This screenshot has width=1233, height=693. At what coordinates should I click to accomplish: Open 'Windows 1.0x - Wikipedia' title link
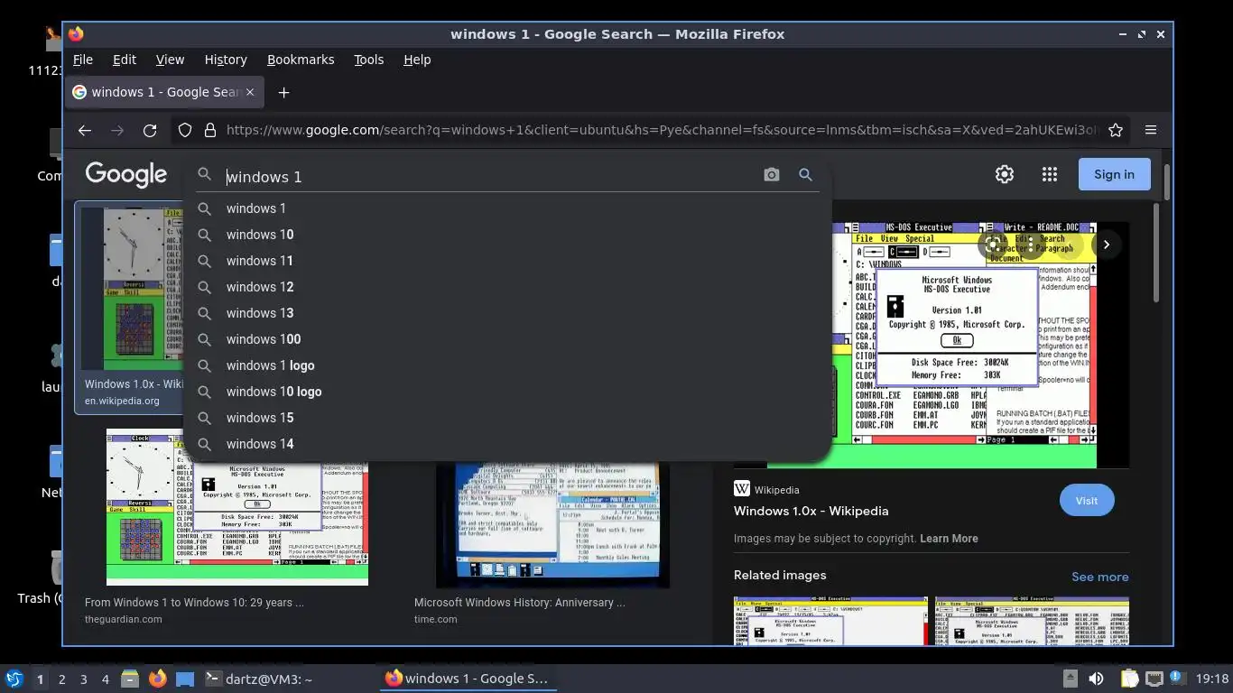[x=811, y=511]
